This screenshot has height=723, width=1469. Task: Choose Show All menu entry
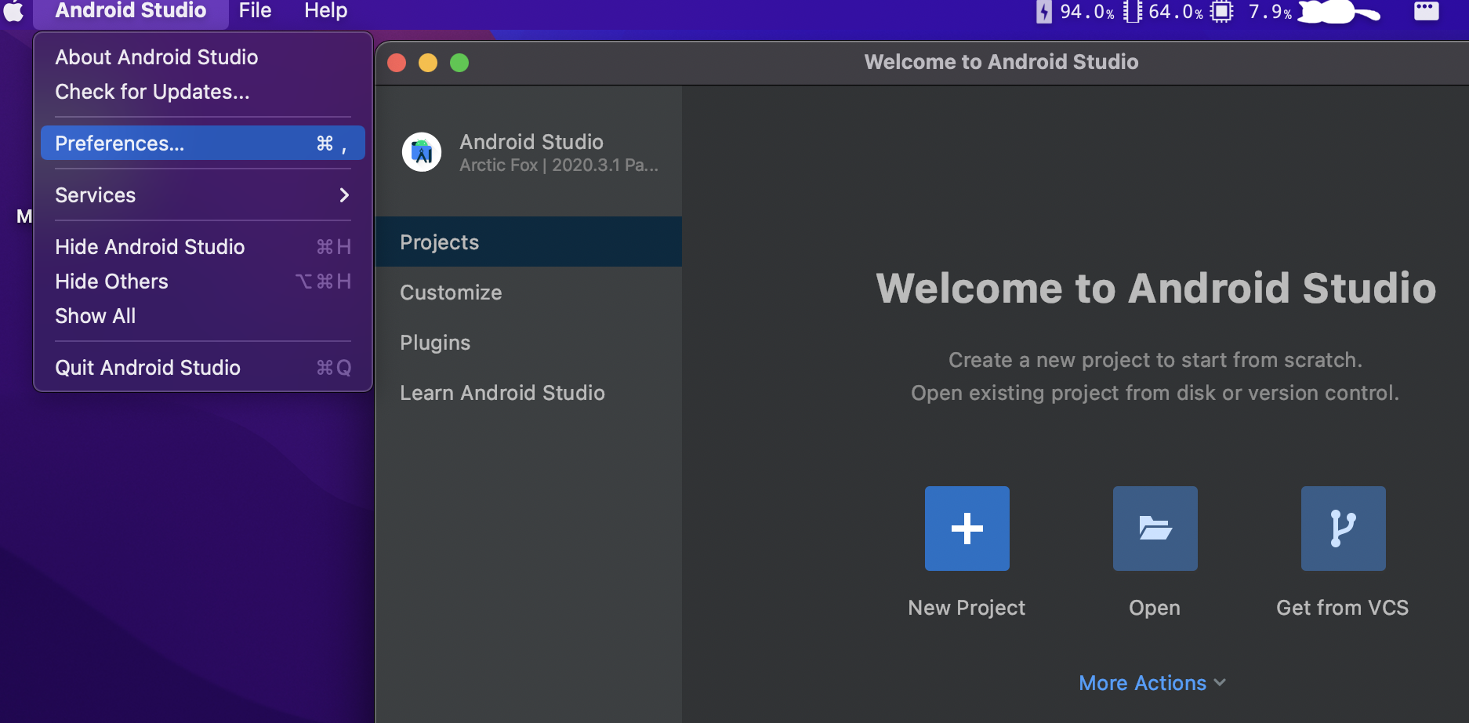pos(203,316)
